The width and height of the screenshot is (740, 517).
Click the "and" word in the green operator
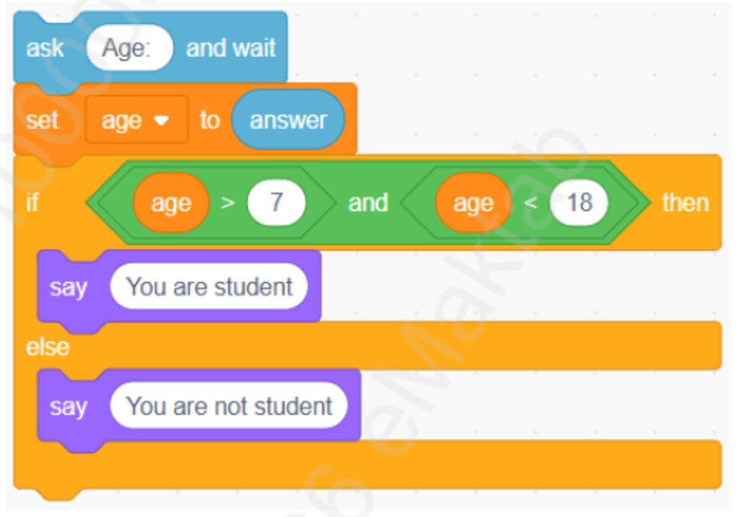coord(368,203)
